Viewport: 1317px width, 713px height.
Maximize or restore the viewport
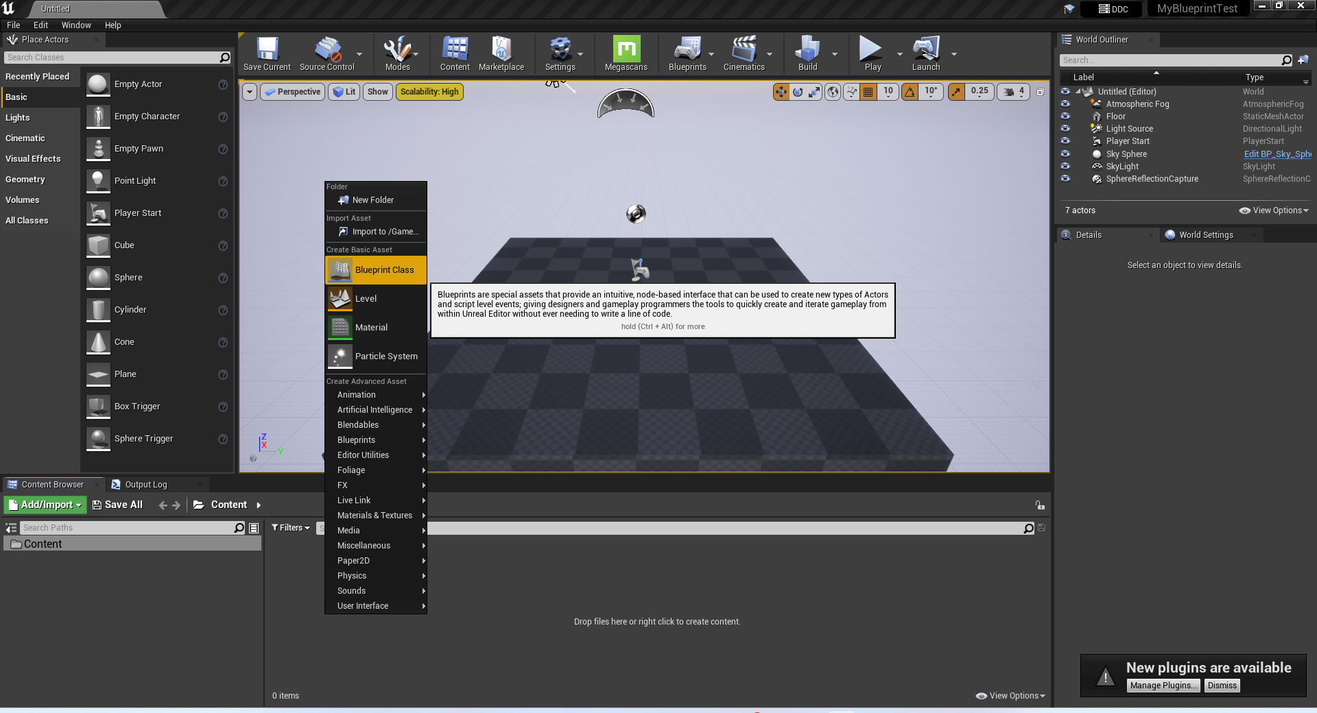point(1041,92)
